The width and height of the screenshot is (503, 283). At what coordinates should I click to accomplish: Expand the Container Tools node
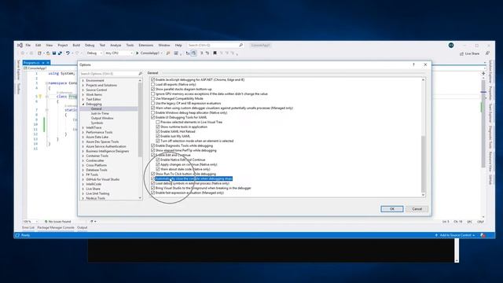pyautogui.click(x=83, y=156)
